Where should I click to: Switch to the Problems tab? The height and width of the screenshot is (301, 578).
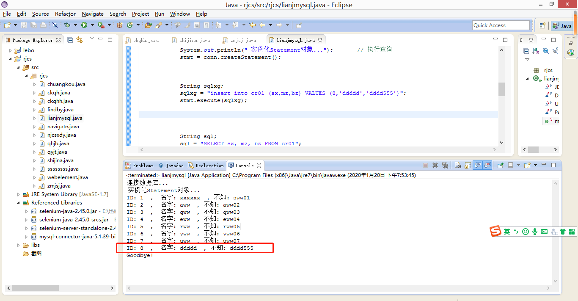coord(140,166)
